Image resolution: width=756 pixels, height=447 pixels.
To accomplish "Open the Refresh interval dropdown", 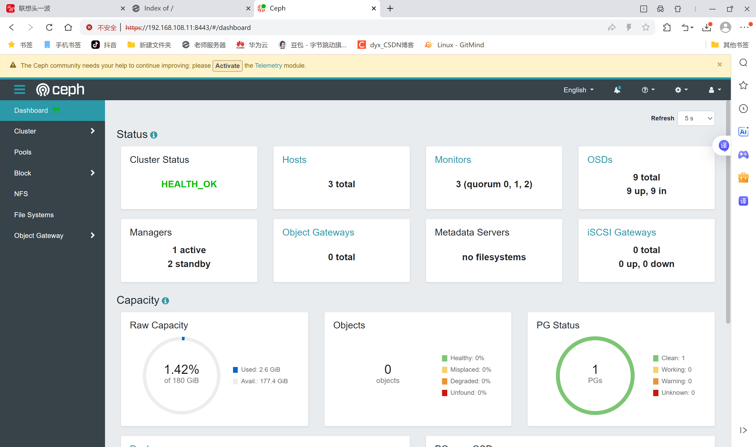I will (696, 118).
